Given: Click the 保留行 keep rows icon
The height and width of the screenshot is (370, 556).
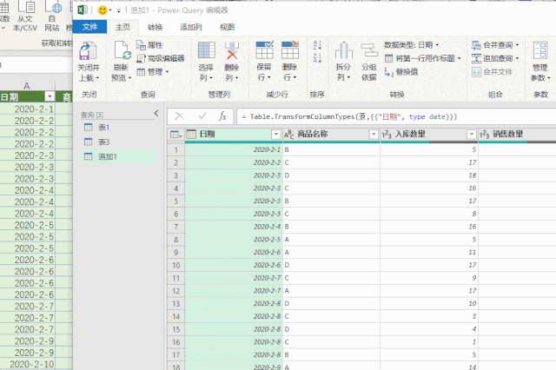Looking at the screenshot, I should point(264,50).
